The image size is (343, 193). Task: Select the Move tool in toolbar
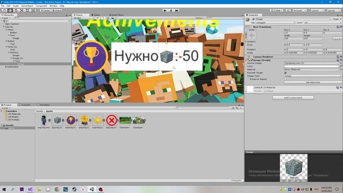point(10,10)
